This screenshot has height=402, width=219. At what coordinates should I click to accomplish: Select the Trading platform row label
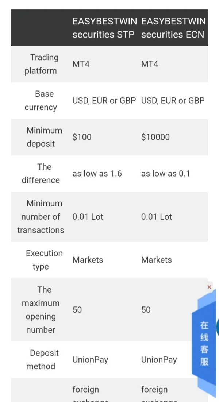(41, 64)
